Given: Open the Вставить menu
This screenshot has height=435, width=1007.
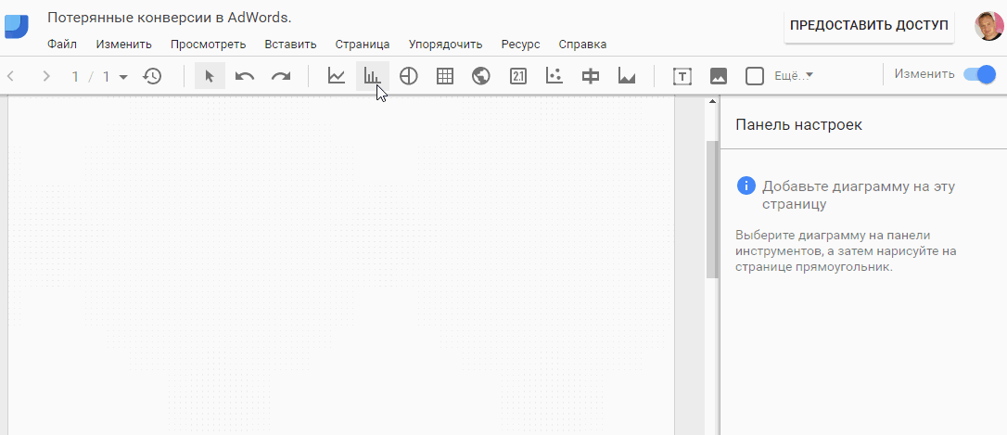Looking at the screenshot, I should click(290, 45).
